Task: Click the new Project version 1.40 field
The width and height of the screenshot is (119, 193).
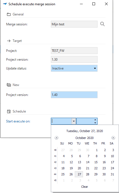Action: coord(74,95)
